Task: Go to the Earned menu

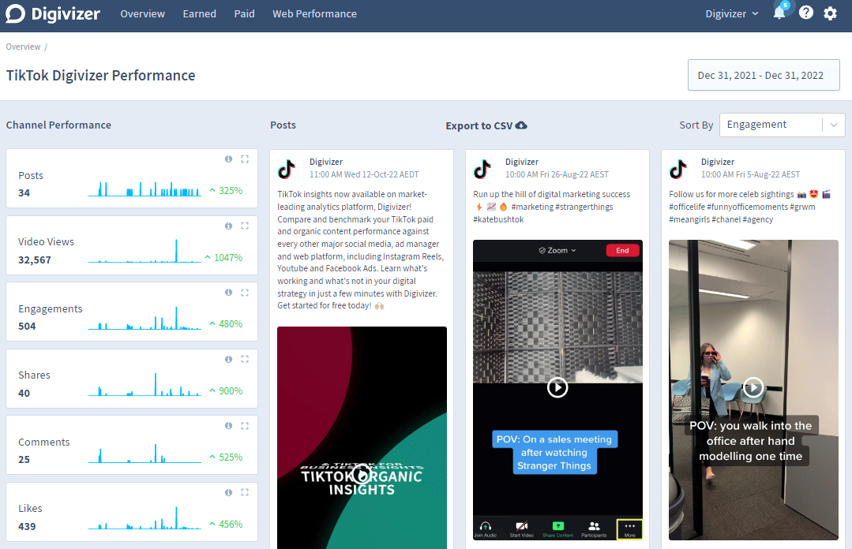Action: 199,13
